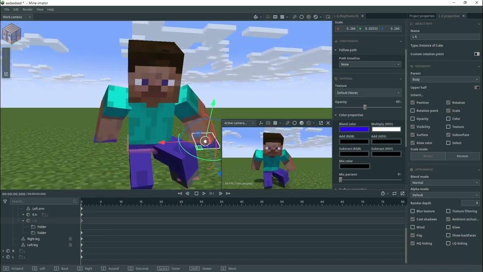Open the Active camera dropdown in the preview window
Screen dimensions: 483x272
pyautogui.click(x=239, y=123)
